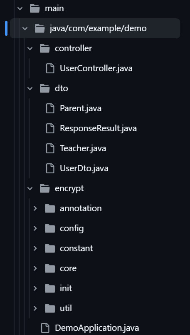Viewport: 190px width, 335px height.
Task: Expand the config folder chevron
Action: coord(35,228)
